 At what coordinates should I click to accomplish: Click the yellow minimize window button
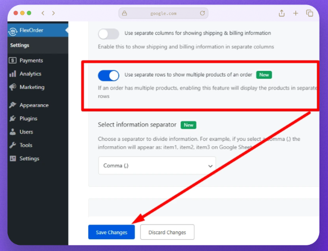pyautogui.click(x=23, y=13)
